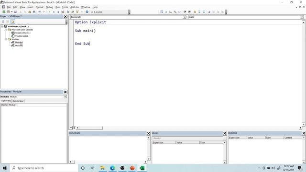Open Excel from the Windows taskbar
The height and width of the screenshot is (172, 306).
(x=142, y=168)
